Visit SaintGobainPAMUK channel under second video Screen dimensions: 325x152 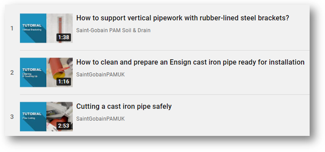pos(101,75)
